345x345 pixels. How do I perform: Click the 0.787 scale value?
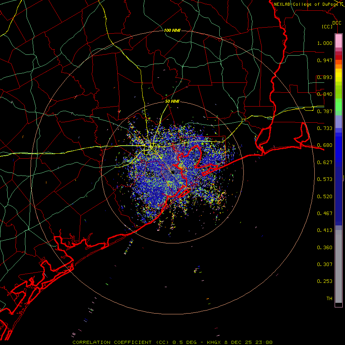[325, 111]
